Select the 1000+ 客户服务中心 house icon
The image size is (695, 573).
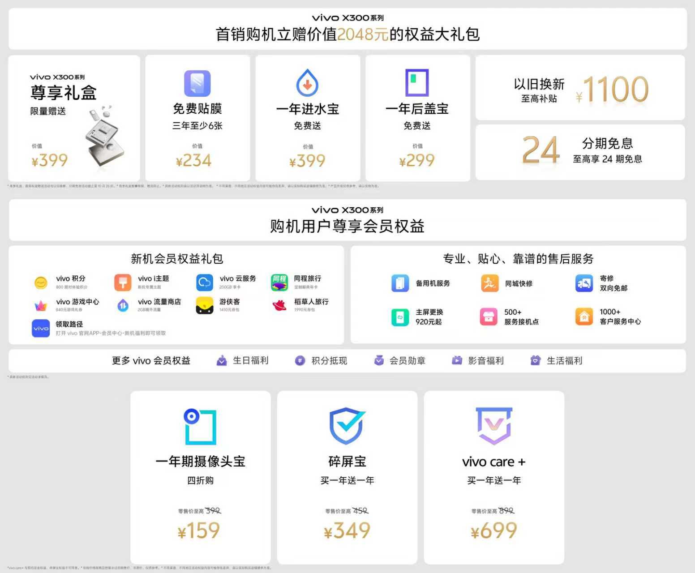point(584,317)
